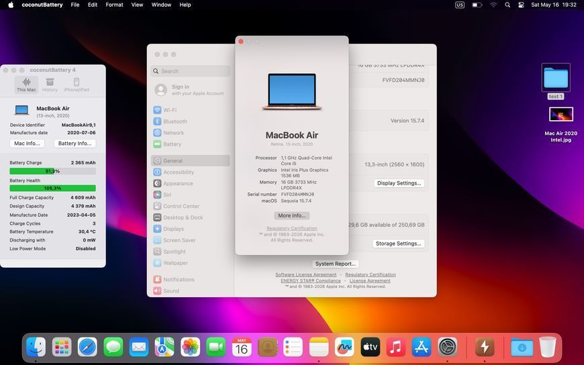This screenshot has width=584, height=365.
Task: Click the Battery Health 105,3% bar
Action: pyautogui.click(x=52, y=189)
